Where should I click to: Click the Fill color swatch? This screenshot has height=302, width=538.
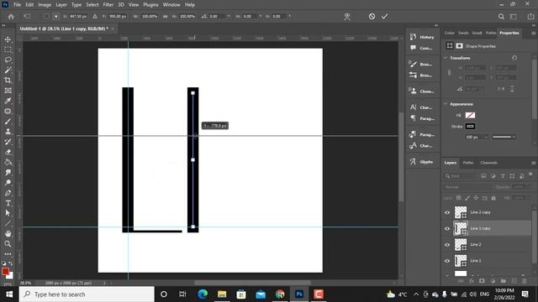click(x=470, y=116)
